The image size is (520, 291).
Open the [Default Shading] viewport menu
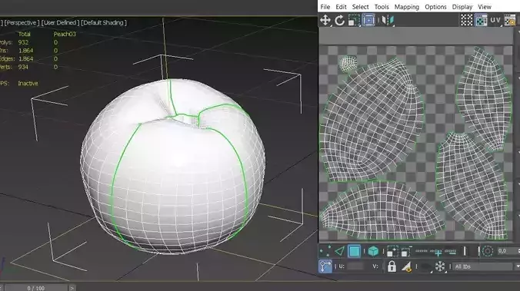(104, 23)
